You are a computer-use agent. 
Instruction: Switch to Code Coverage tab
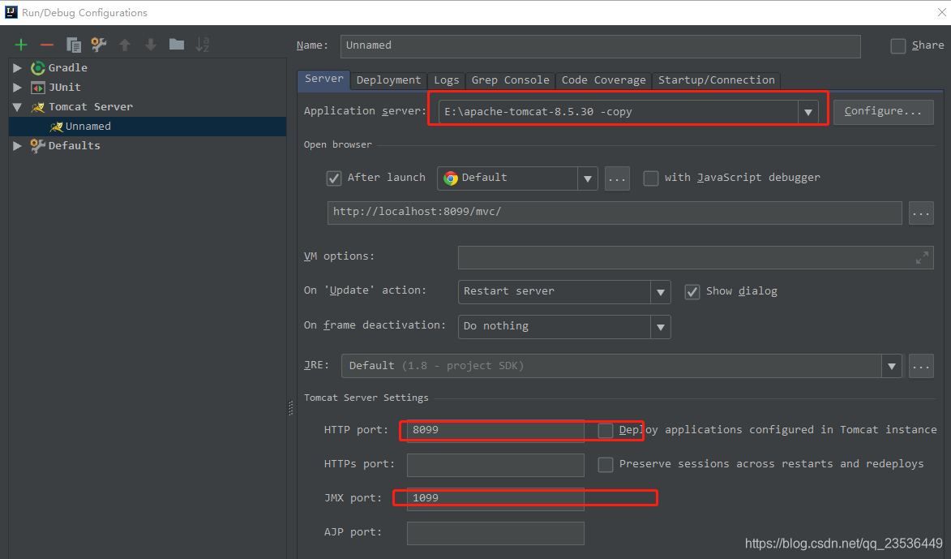click(x=603, y=80)
